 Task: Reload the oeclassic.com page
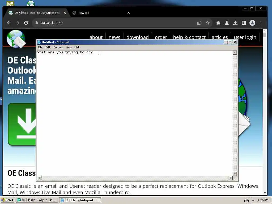pos(26,23)
